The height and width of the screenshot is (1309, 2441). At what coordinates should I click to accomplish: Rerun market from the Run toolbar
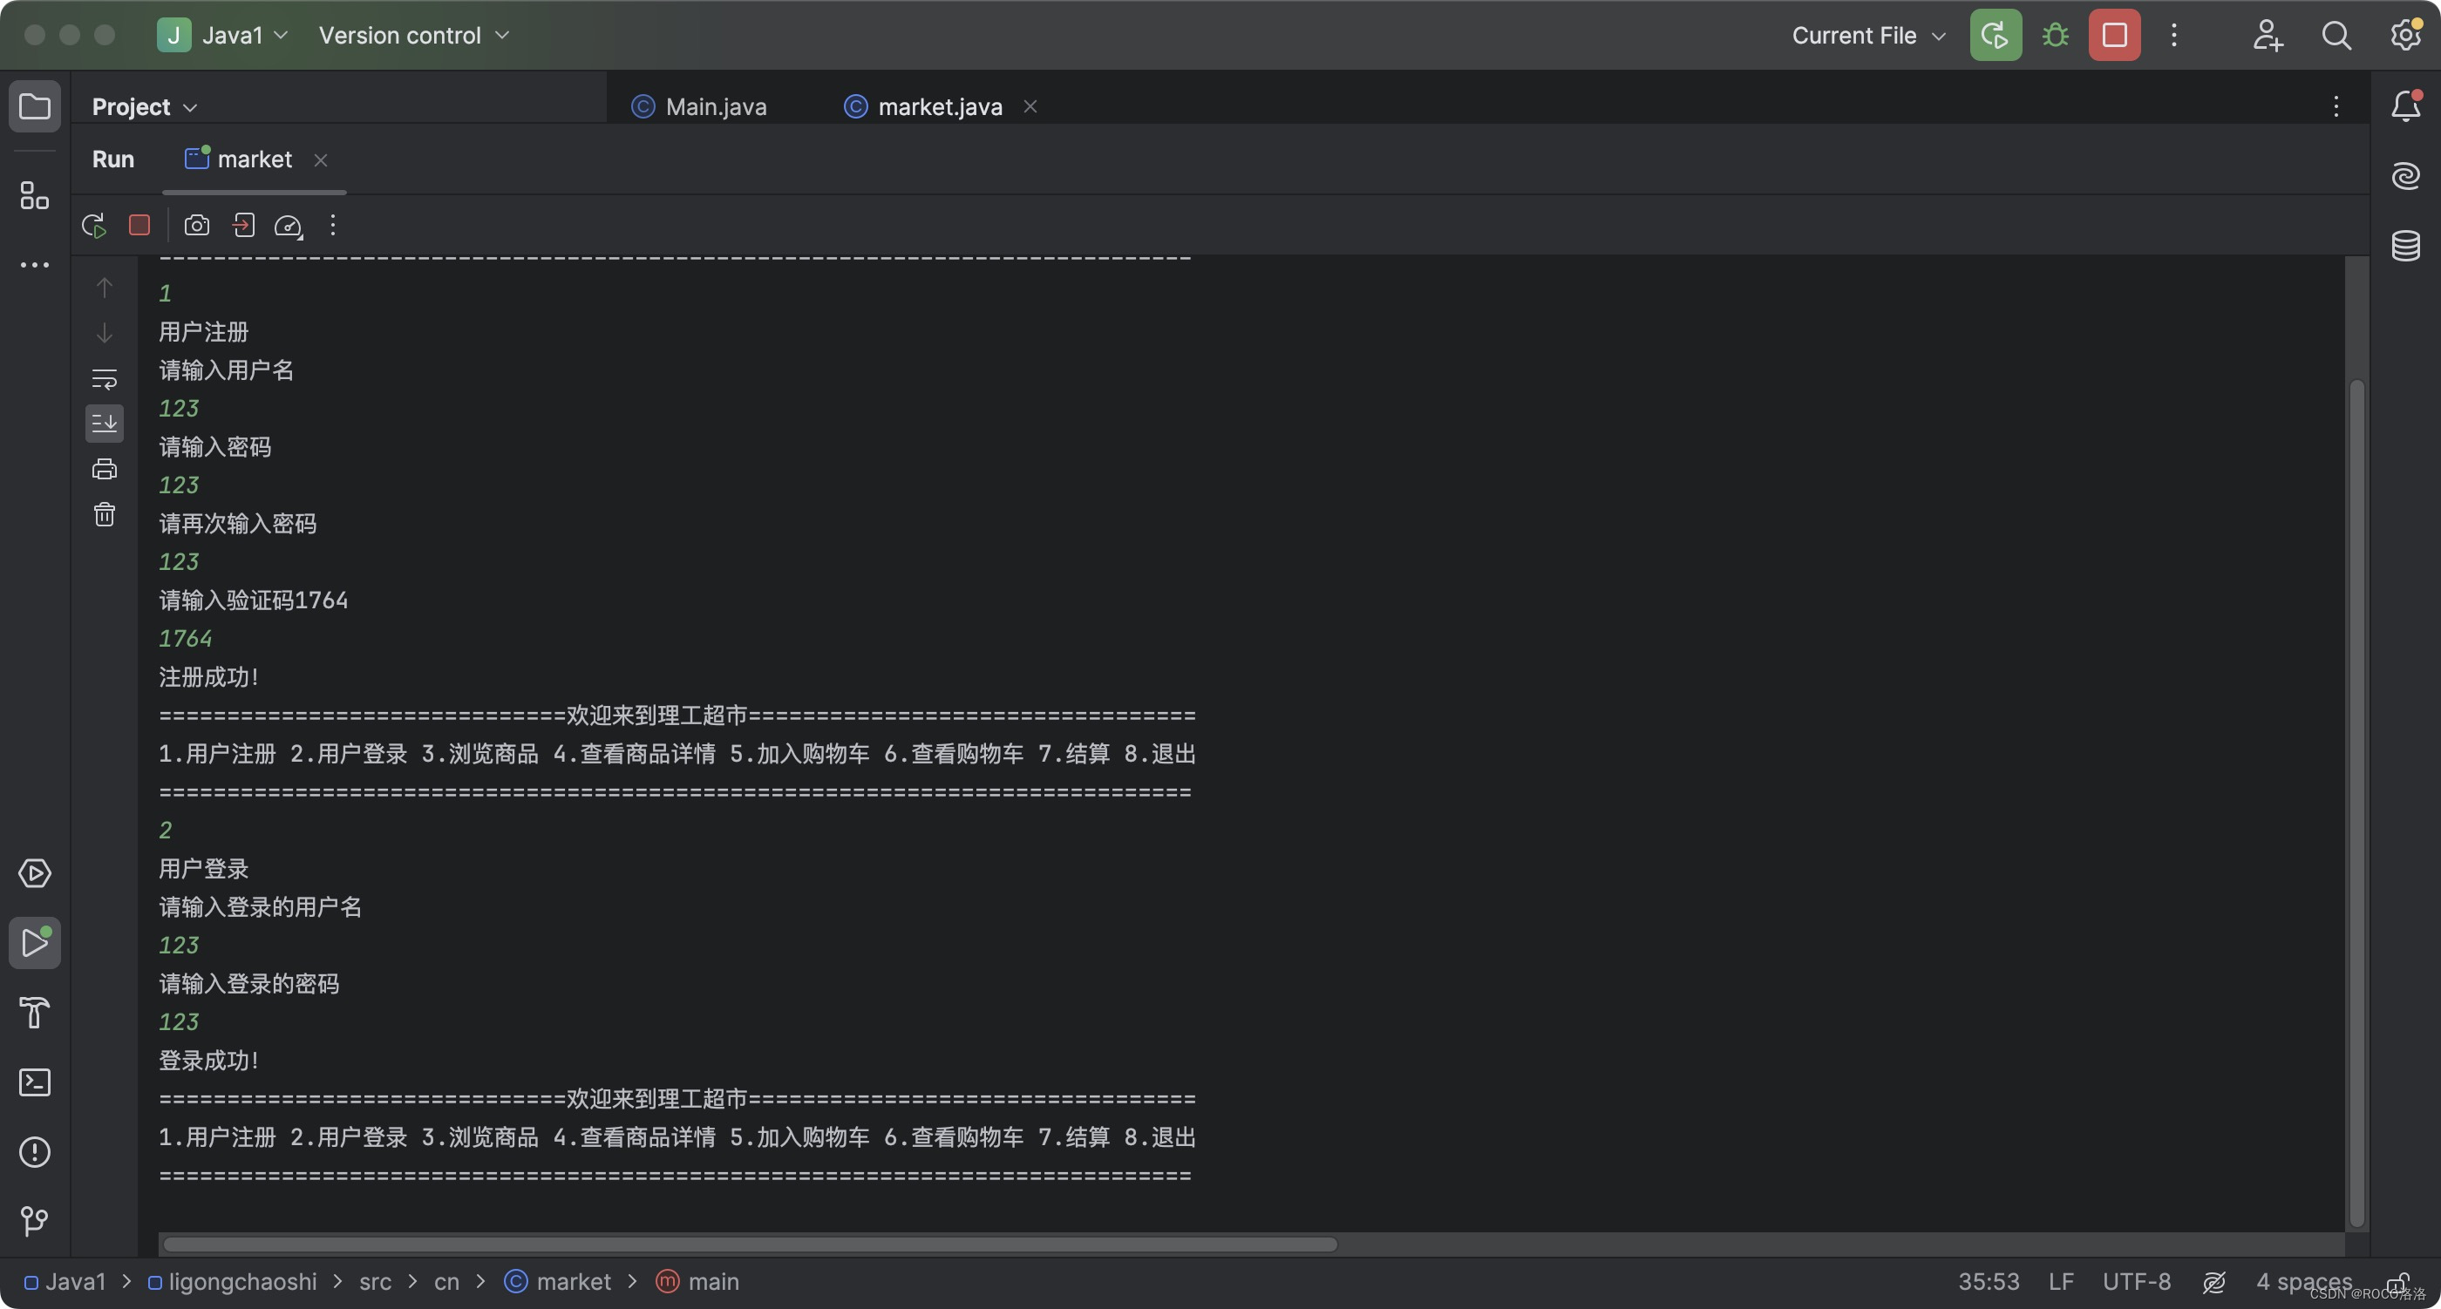[x=94, y=226]
